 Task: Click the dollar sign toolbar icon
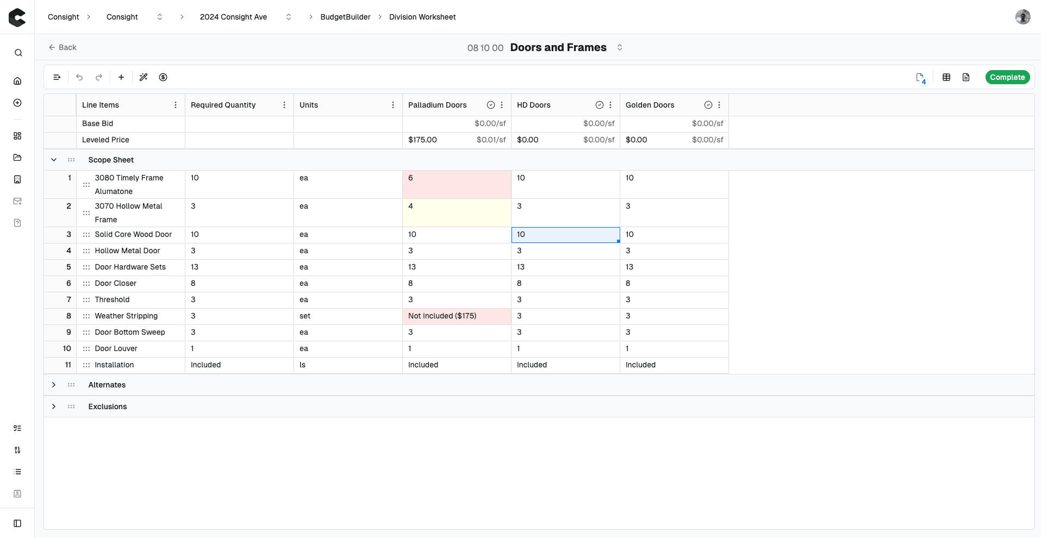[x=163, y=77]
